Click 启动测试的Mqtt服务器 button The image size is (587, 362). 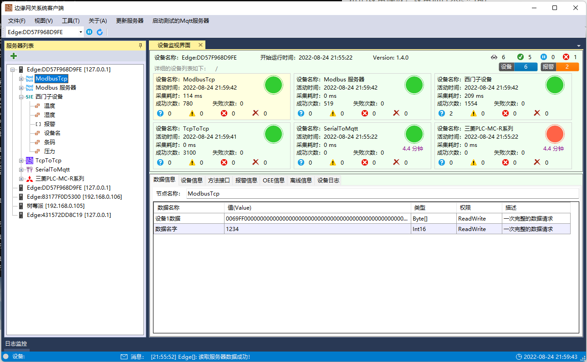(180, 21)
